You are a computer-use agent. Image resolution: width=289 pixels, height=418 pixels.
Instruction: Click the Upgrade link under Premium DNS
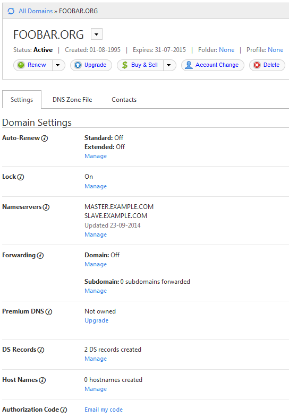pyautogui.click(x=97, y=320)
